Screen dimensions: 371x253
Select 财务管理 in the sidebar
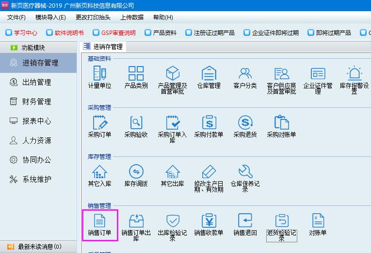pos(36,101)
